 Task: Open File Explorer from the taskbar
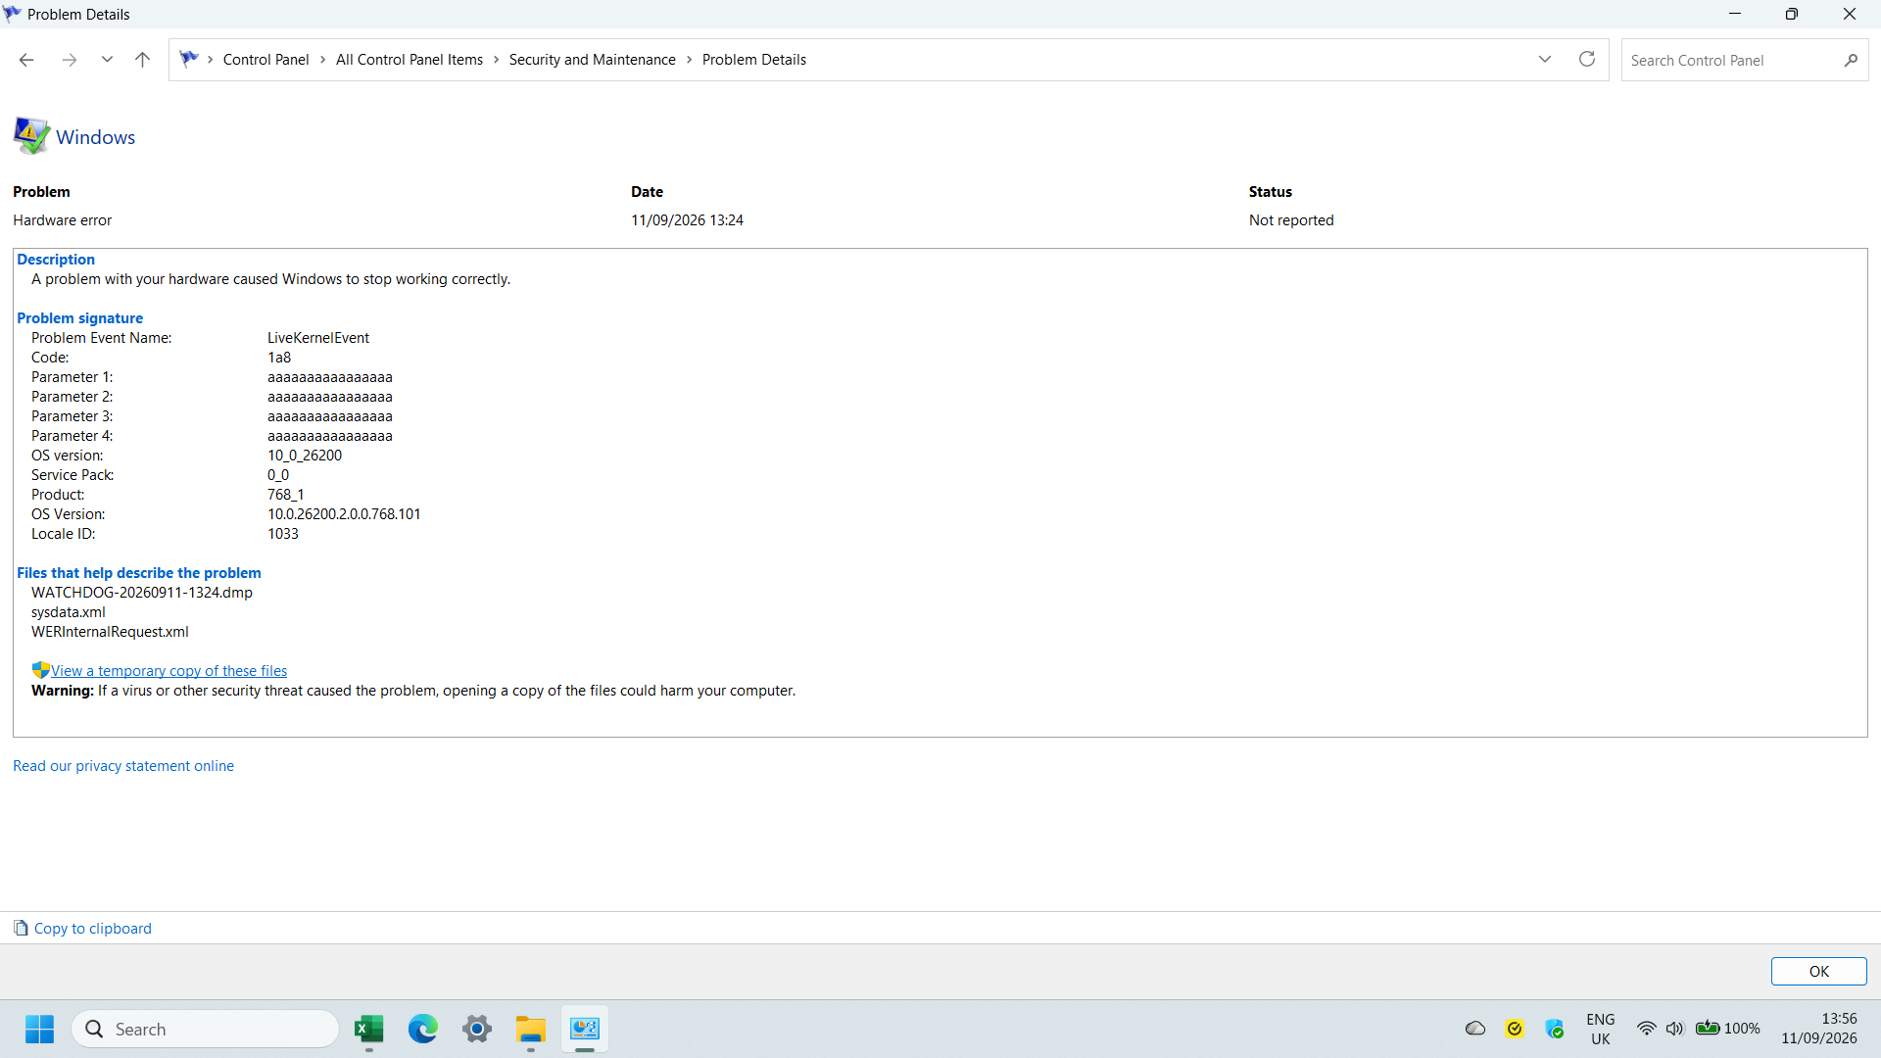(x=531, y=1029)
